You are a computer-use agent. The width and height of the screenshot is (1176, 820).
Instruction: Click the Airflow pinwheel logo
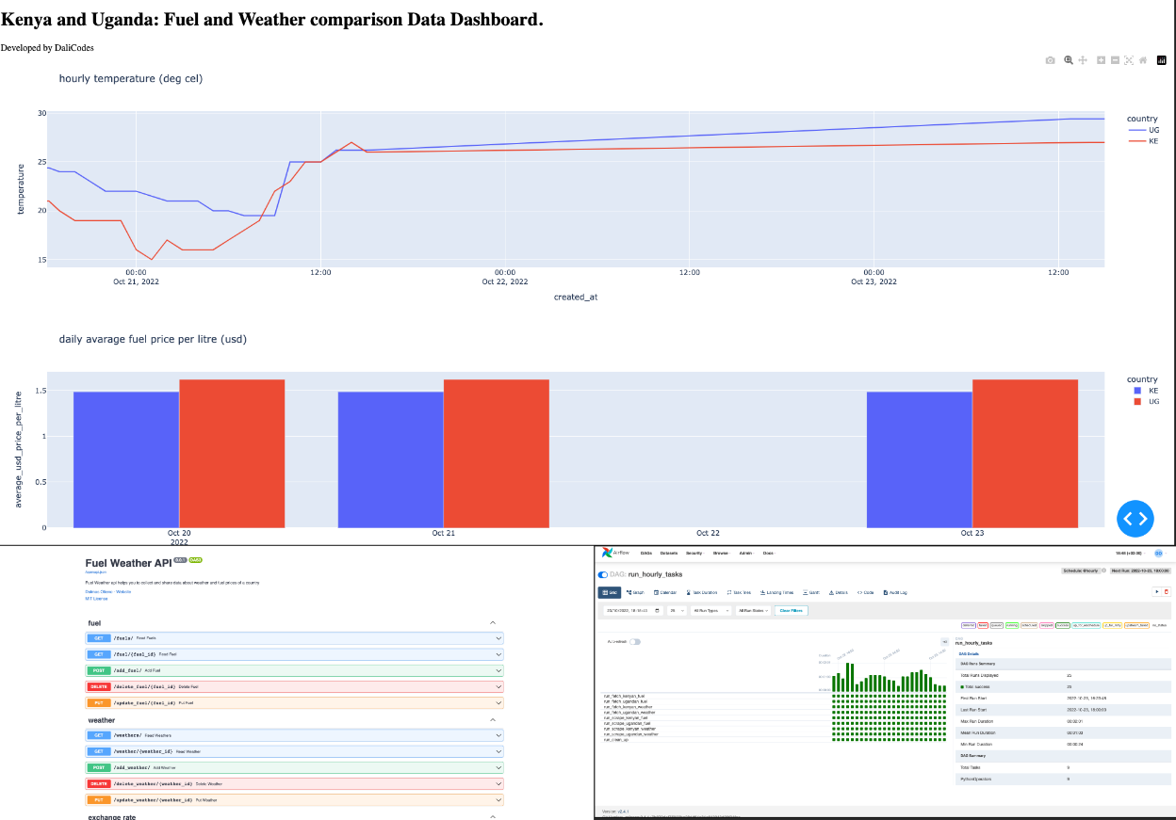click(608, 554)
